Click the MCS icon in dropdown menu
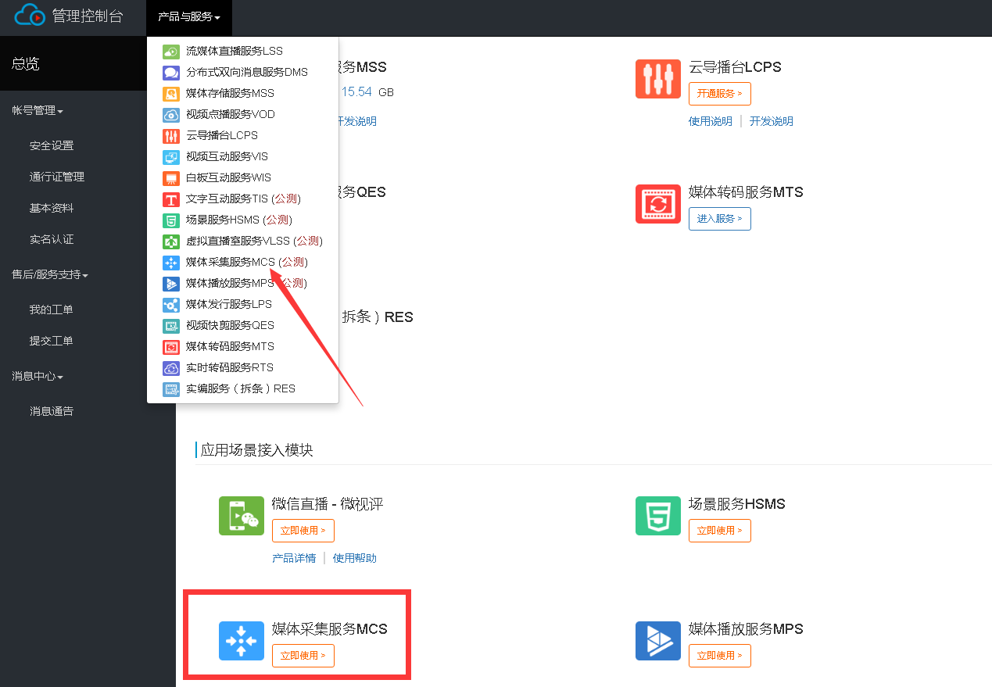 click(x=171, y=263)
